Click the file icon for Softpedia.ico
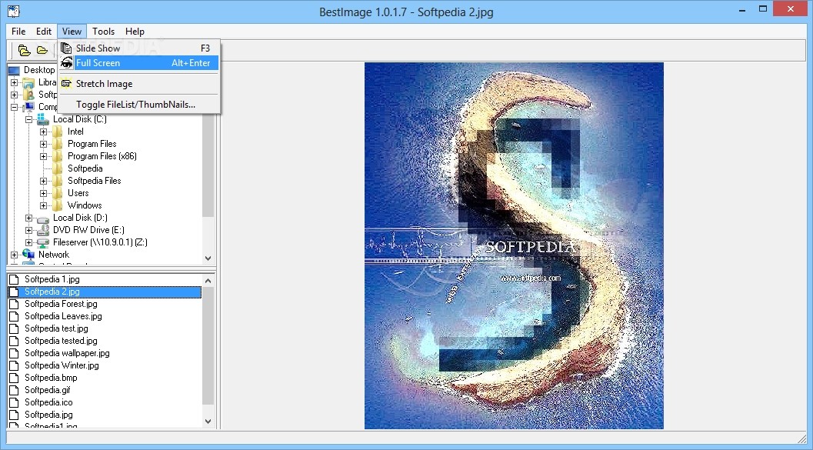The width and height of the screenshot is (813, 450). [14, 402]
